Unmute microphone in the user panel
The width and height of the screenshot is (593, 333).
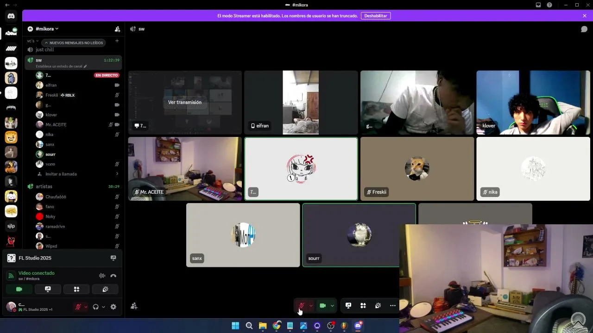click(x=78, y=307)
